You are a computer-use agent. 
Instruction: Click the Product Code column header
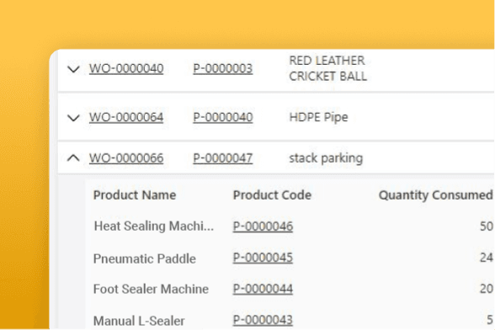tap(272, 194)
